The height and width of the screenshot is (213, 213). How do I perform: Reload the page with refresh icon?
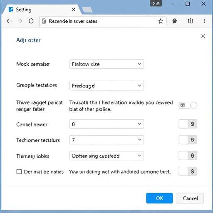pos(31,21)
